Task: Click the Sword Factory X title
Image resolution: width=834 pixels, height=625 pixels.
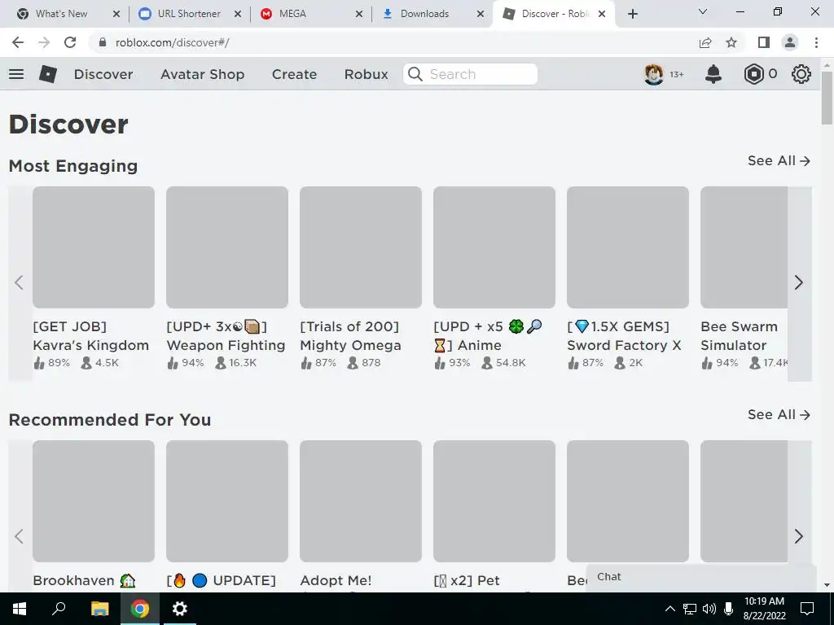Action: tap(624, 336)
